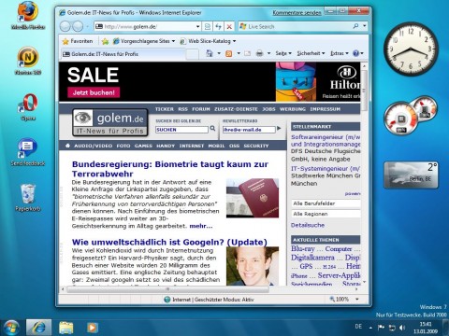Screen dimensions: 449x336
Task: Show hidden tray icons arrow
Action: (x=370, y=328)
